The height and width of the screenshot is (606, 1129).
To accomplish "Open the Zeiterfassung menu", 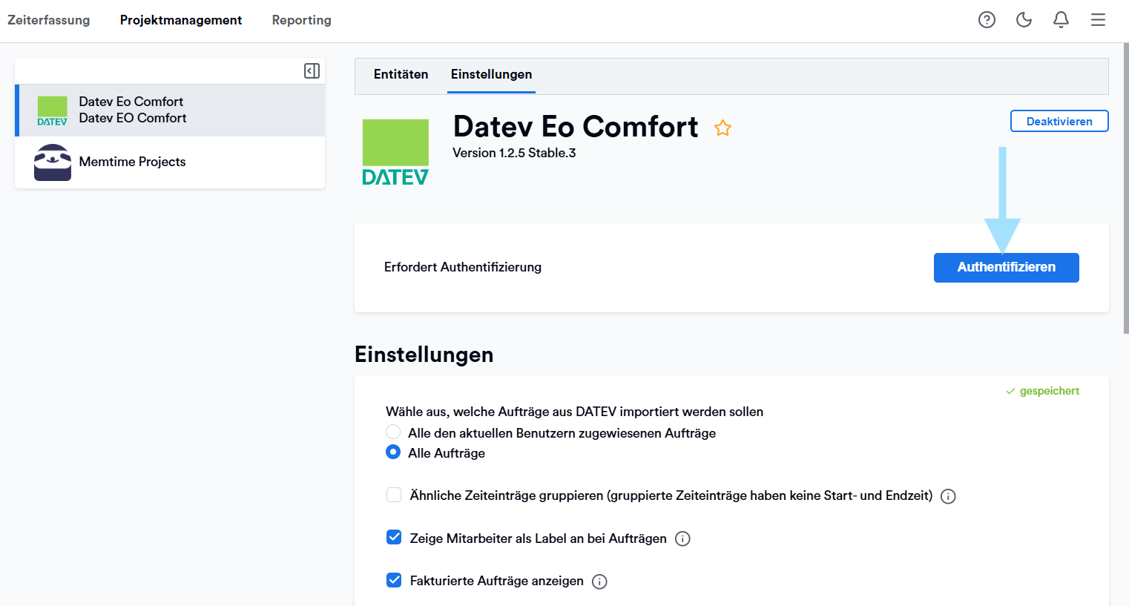I will pyautogui.click(x=49, y=20).
